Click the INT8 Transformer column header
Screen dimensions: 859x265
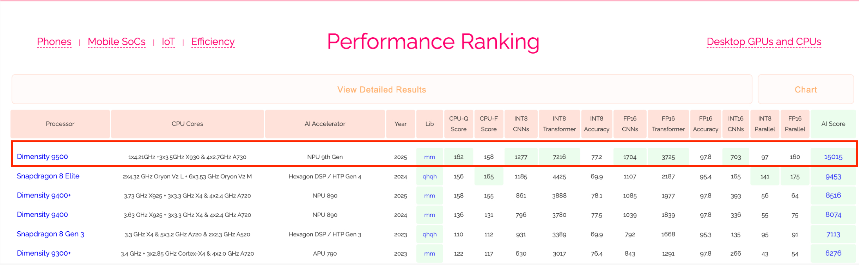point(559,124)
